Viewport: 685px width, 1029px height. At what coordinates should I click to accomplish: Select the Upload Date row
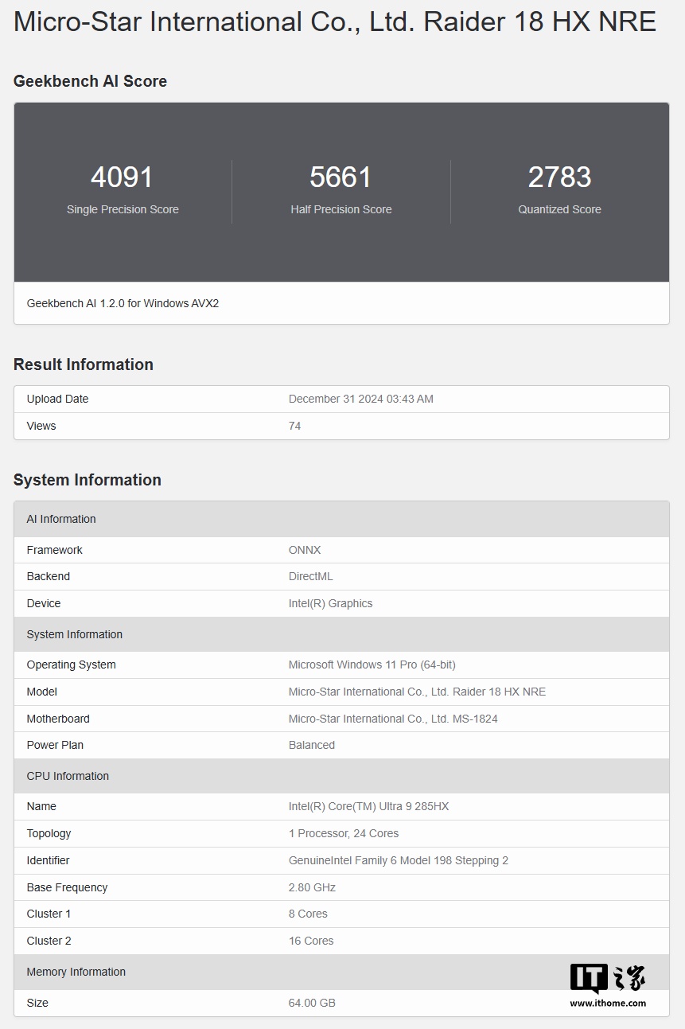(x=342, y=399)
